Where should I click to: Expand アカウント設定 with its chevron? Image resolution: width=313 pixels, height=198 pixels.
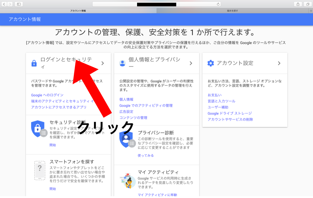[x=279, y=63]
